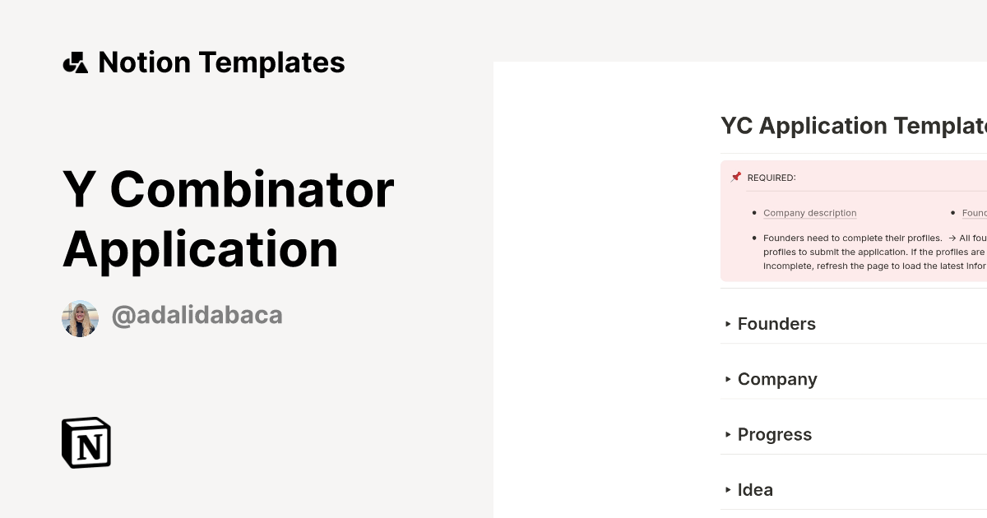Select the REQUIRED label text
Image resolution: width=987 pixels, height=518 pixels.
tap(772, 177)
